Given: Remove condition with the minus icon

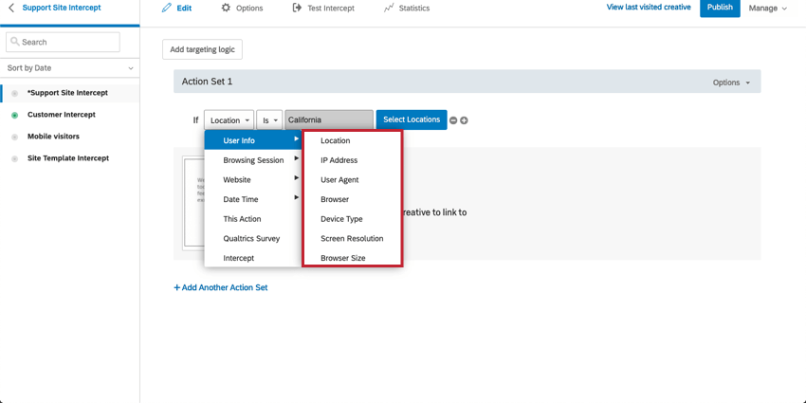Looking at the screenshot, I should [x=453, y=120].
